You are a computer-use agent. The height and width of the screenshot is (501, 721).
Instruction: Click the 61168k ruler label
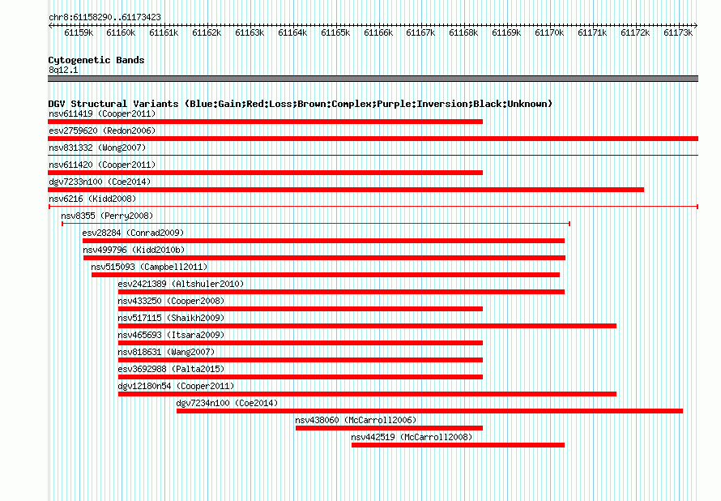tap(463, 32)
